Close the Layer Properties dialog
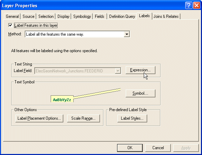Viewport: 202px width, 155px height. tap(197, 6)
